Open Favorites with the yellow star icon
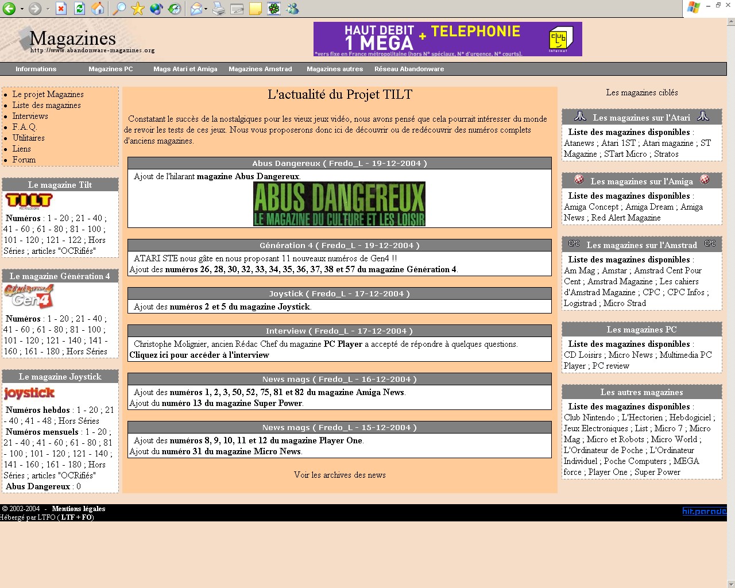Viewport: 735px width, 588px height. (138, 9)
